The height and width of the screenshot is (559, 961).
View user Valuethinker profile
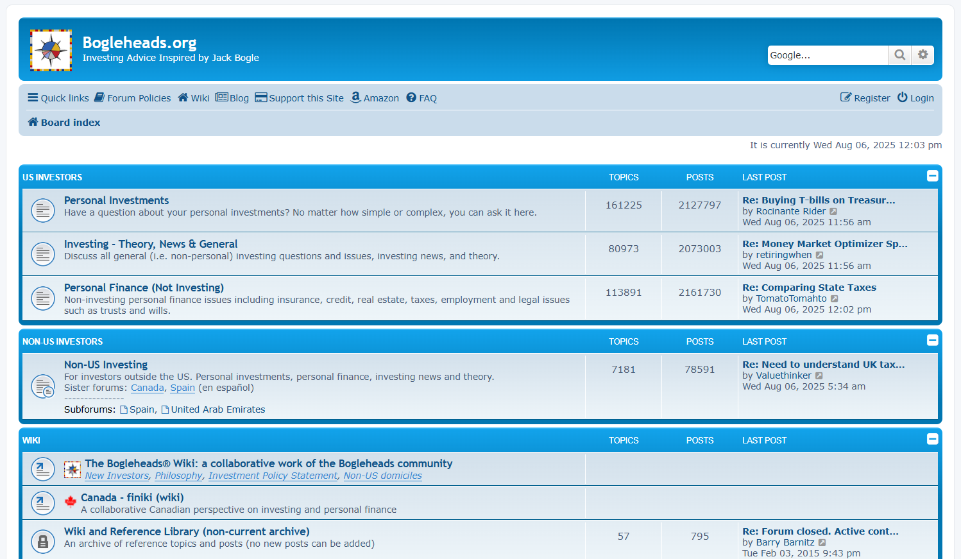(784, 375)
